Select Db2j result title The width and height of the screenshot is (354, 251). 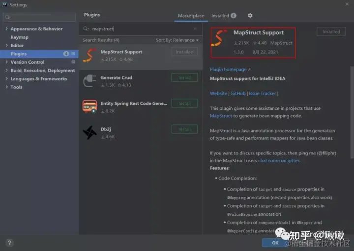(106, 129)
